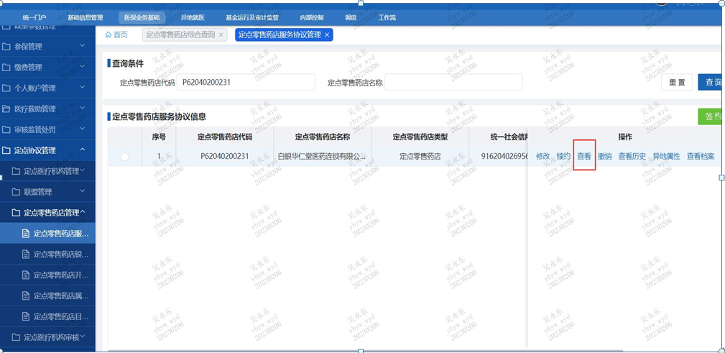Click the 定点零售药店类型 column header
Viewport: 725px width, 353px height.
point(420,137)
